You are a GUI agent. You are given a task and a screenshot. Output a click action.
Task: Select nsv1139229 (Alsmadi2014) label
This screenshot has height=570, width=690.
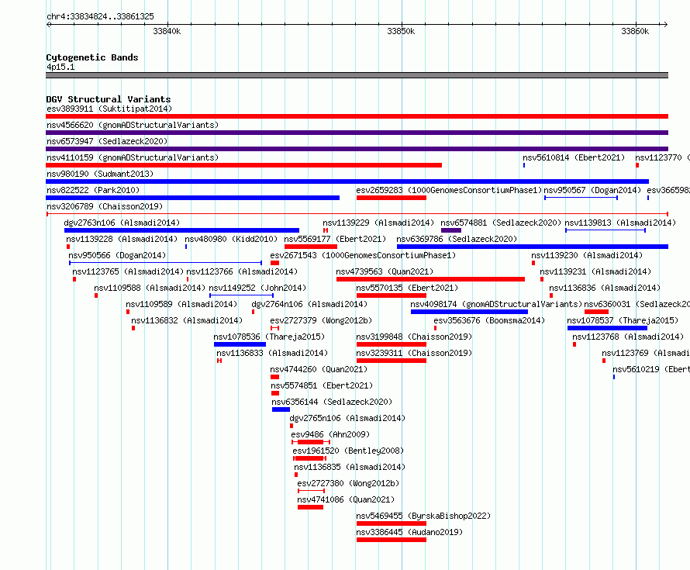[x=378, y=223]
